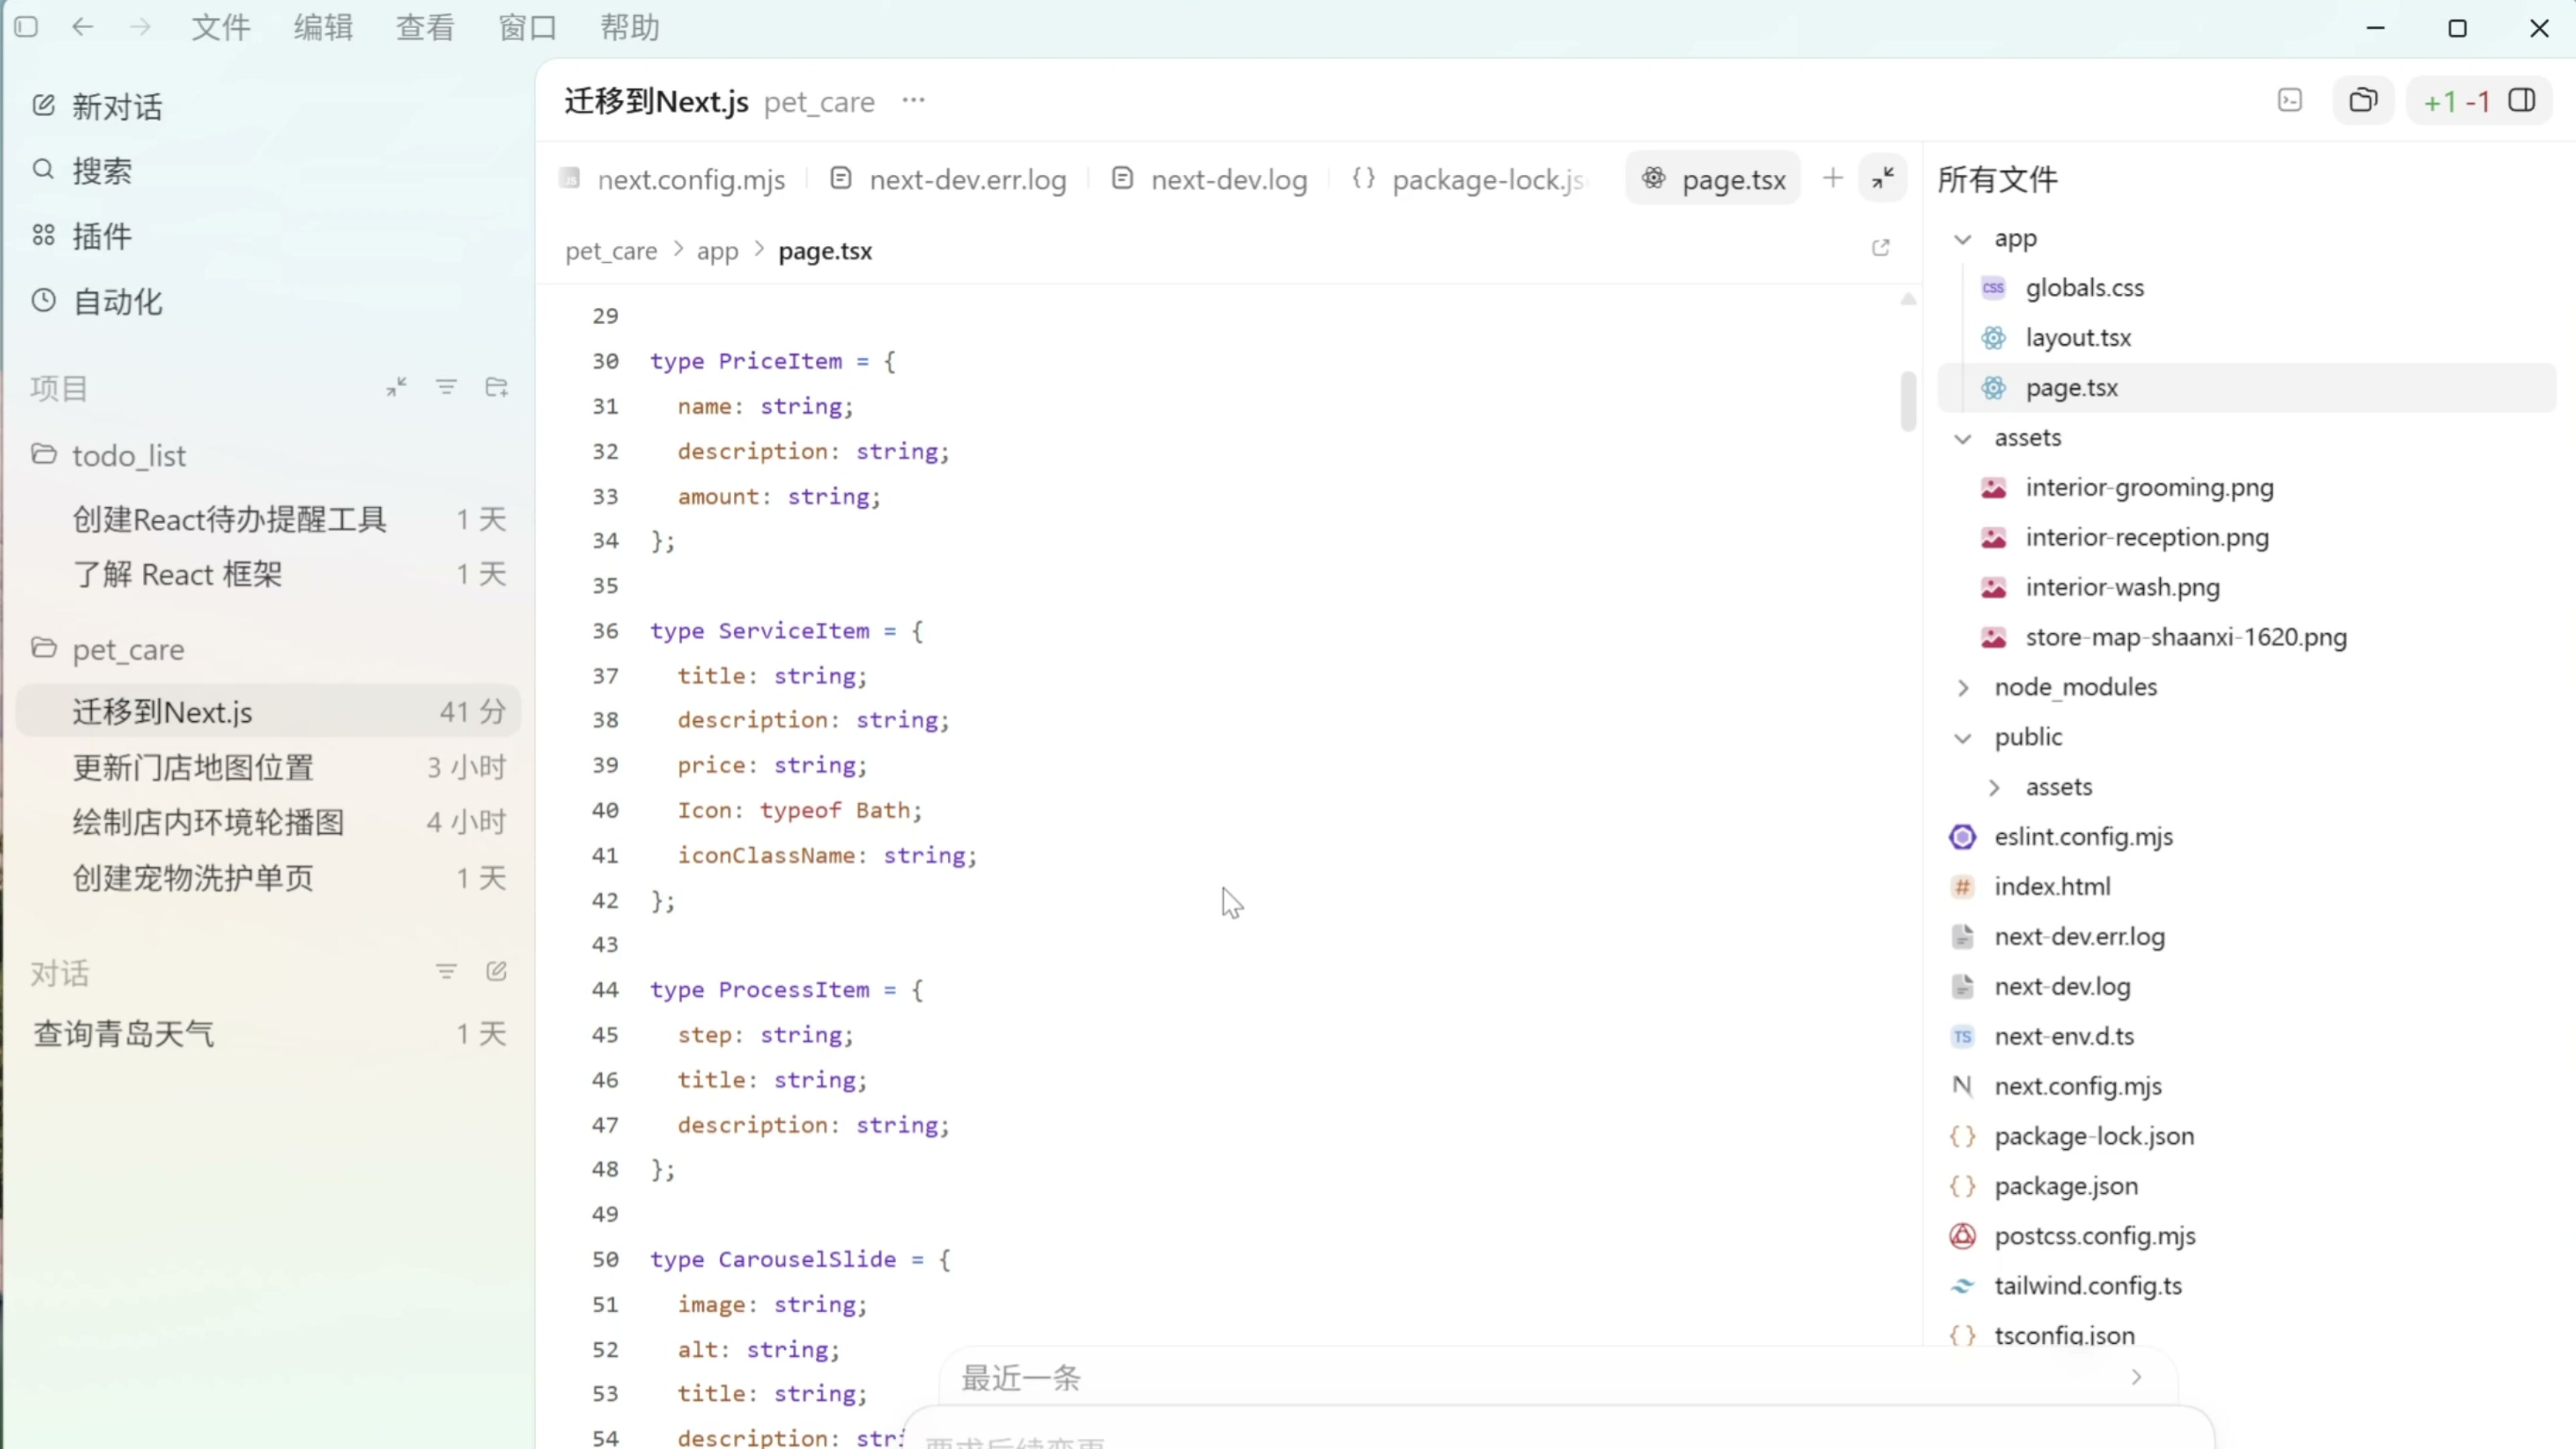
Task: Open the 更新门店地图位置 conversation
Action: pyautogui.click(x=193, y=768)
